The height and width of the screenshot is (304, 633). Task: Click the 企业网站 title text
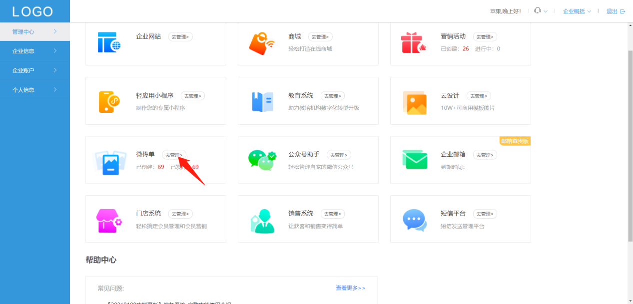(x=148, y=36)
